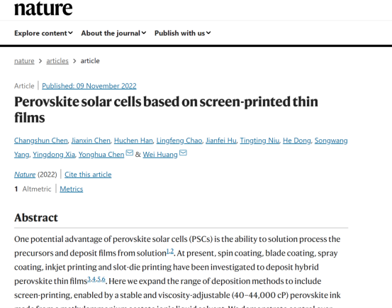Open author Huchen Han link
This screenshot has width=392, height=308.
point(133,141)
